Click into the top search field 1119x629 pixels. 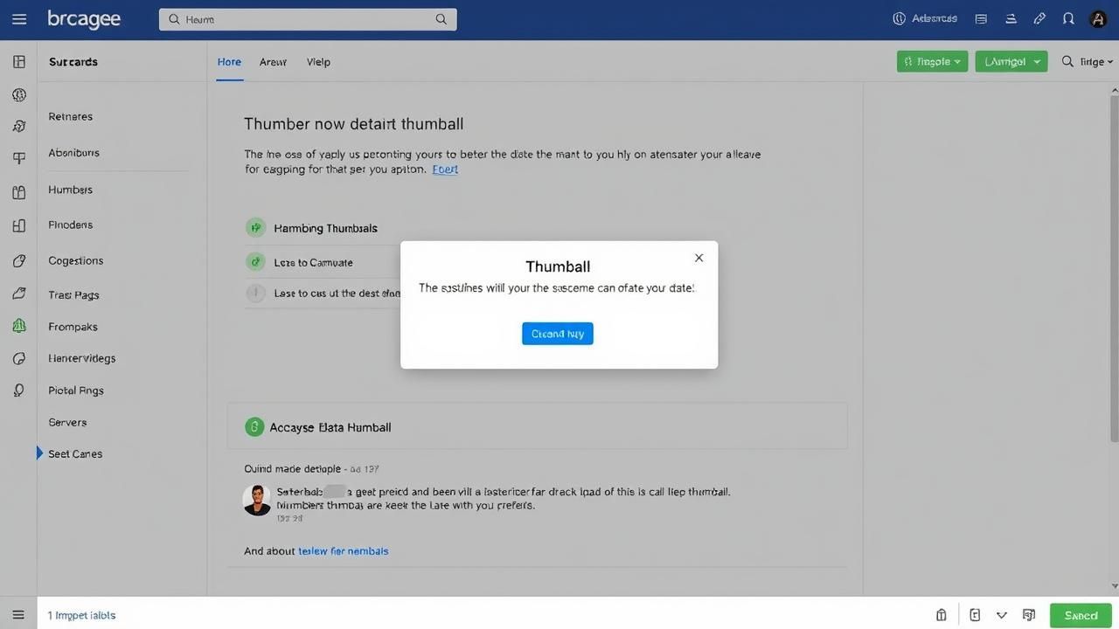pyautogui.click(x=308, y=19)
